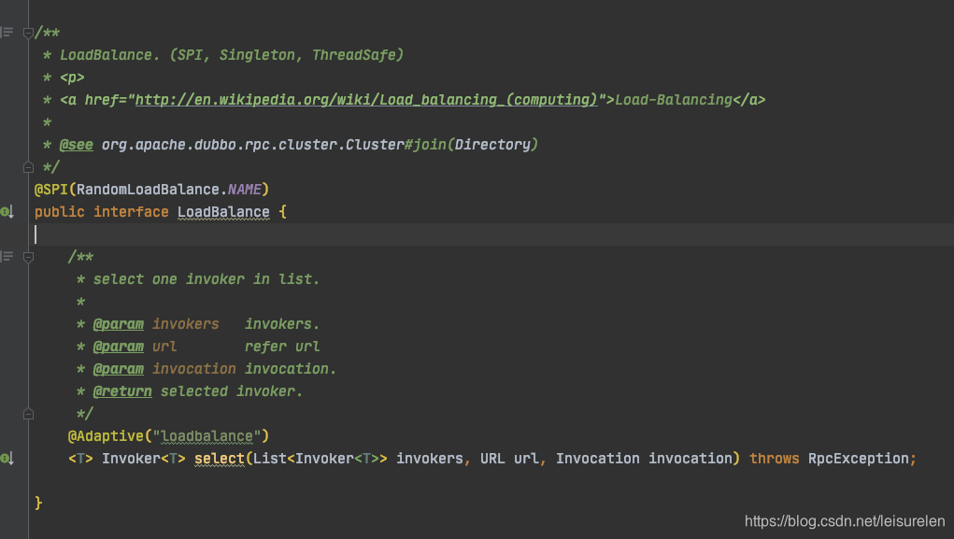Image resolution: width=954 pixels, height=539 pixels.
Task: Click the LoadBalance interface name in the declaration
Action: pyautogui.click(x=223, y=212)
